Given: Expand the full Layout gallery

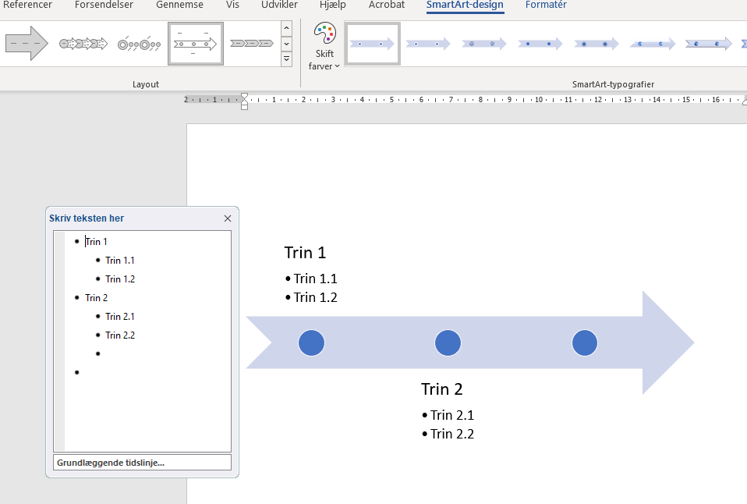Looking at the screenshot, I should (286, 59).
